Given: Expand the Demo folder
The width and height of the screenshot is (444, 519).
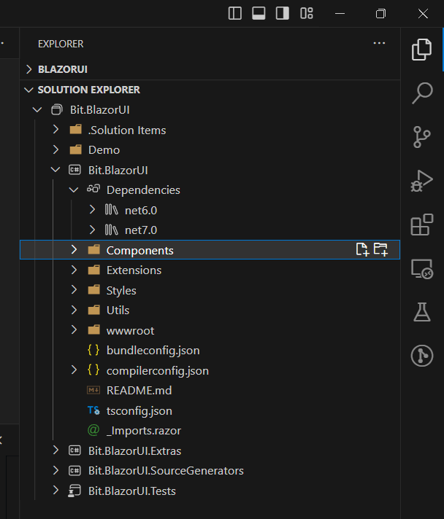Looking at the screenshot, I should pyautogui.click(x=55, y=149).
